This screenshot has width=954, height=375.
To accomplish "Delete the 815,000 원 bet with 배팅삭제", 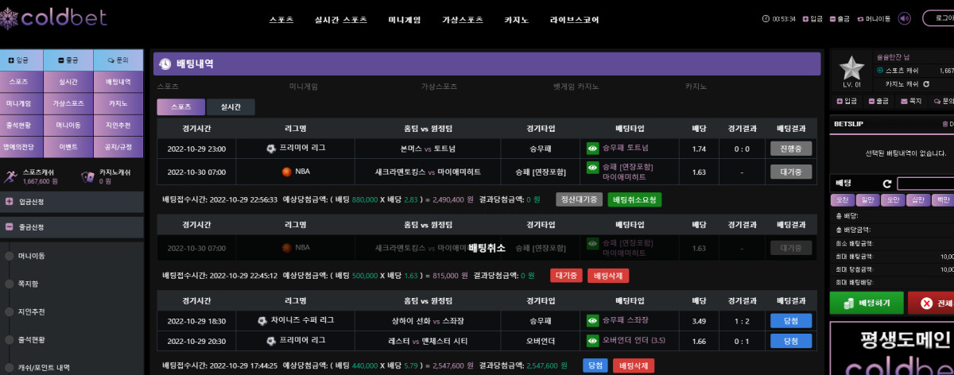I will pyautogui.click(x=608, y=276).
